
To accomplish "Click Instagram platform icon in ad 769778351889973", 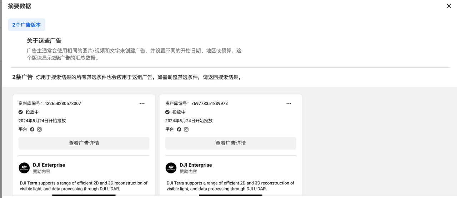I will coord(186,129).
